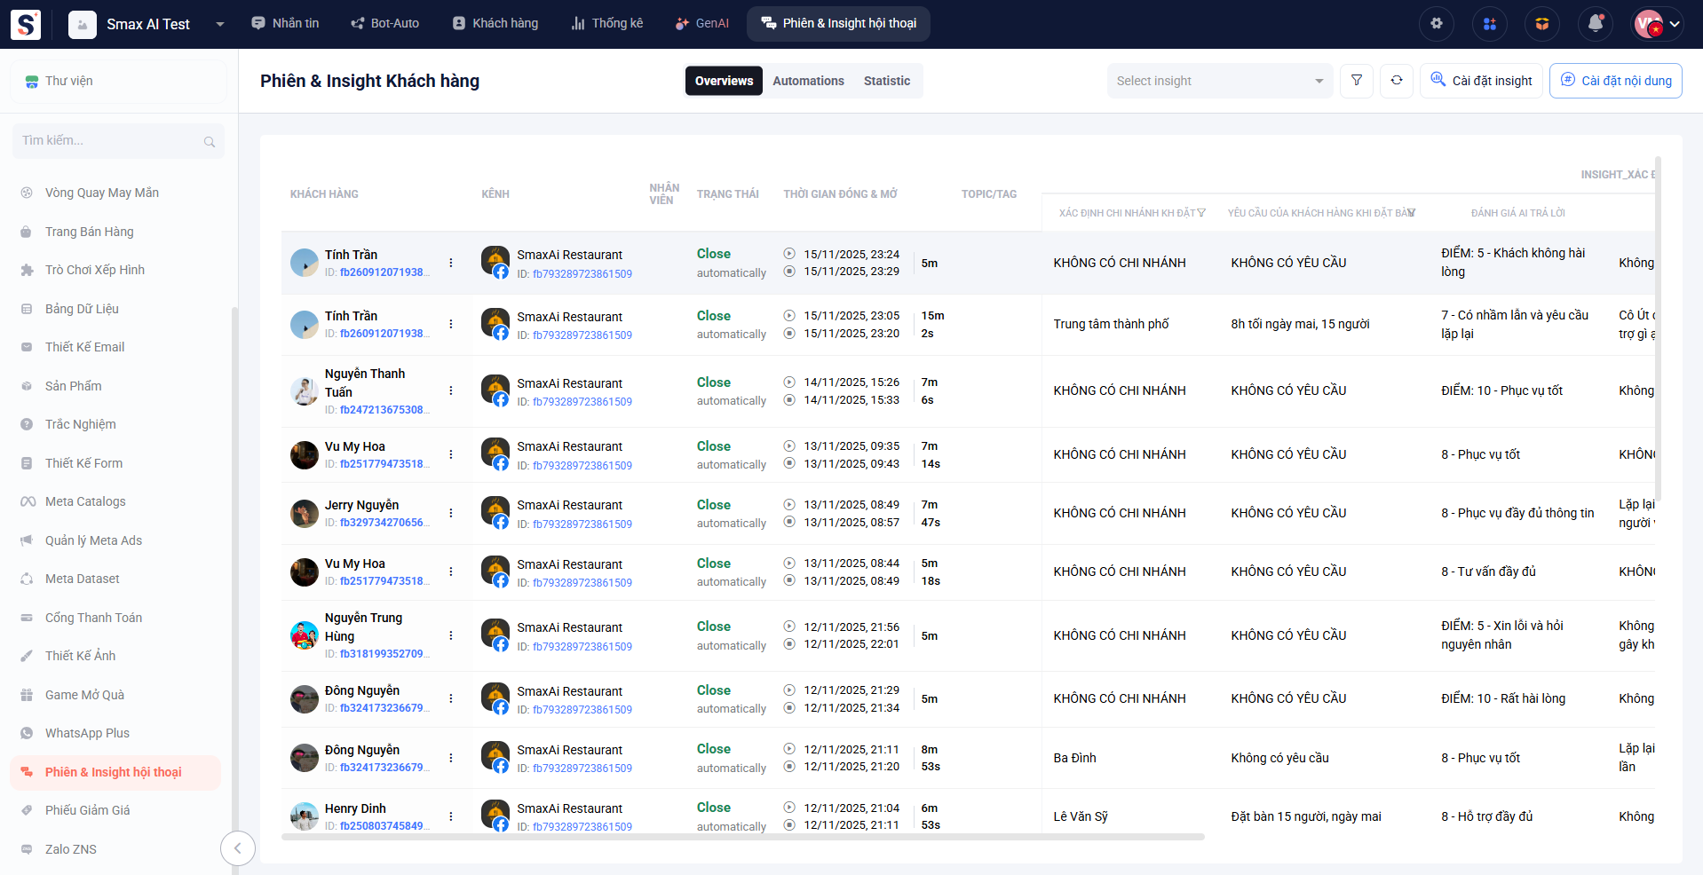1703x875 pixels.
Task: Open the apps grid icon in header
Action: tap(1489, 24)
